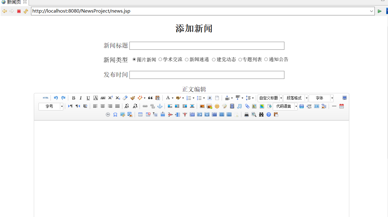Toggle bold formatting
The width and height of the screenshot is (388, 217).
point(73,98)
